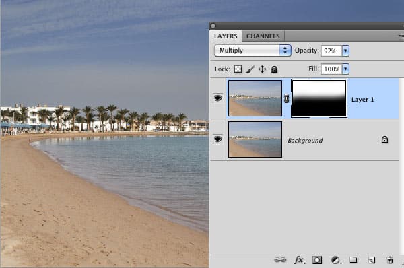Viewport: 404px width, 268px height.
Task: Add a layer mask
Action: [x=317, y=260]
